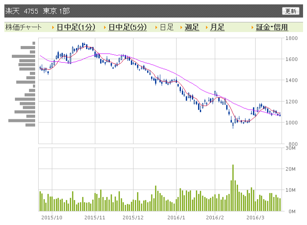307x225 pixels.
Task: Click the 2015/11 date label
Action: pos(95,218)
